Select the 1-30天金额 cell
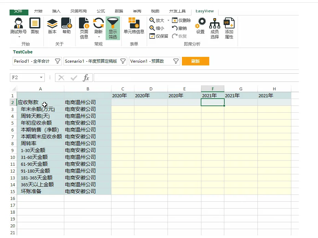Image resolution: width=318 pixels, height=238 pixels. [x=41, y=150]
